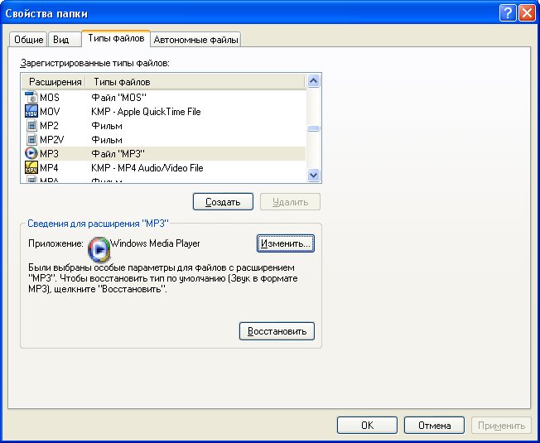Click the Отмена button
Image resolution: width=540 pixels, height=443 pixels.
coord(434,426)
